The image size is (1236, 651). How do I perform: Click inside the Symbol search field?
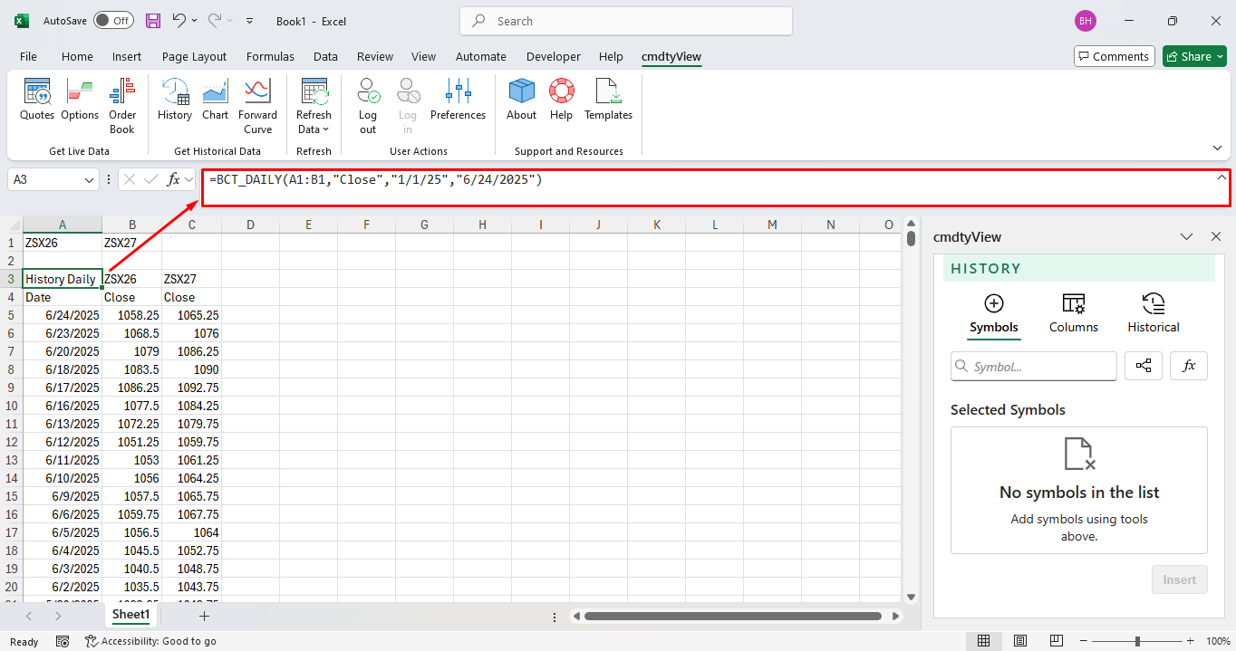coord(1033,366)
